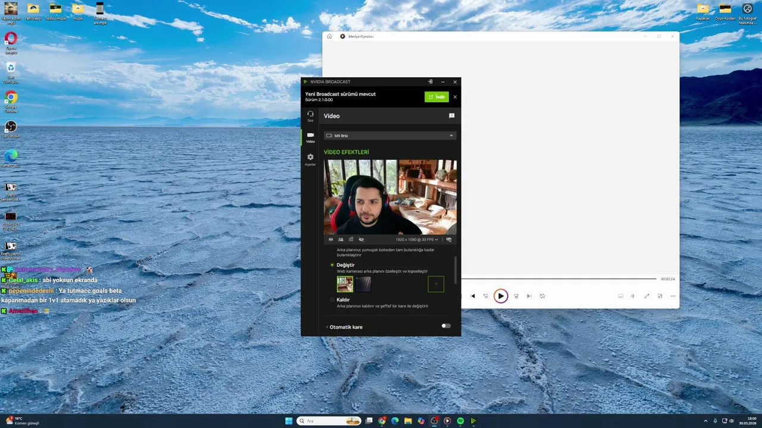Click the people compare icon under the preview
The width and height of the screenshot is (762, 428).
pos(341,240)
